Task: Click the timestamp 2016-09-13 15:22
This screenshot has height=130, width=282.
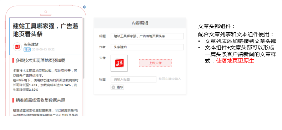Action: [x=43, y=50]
